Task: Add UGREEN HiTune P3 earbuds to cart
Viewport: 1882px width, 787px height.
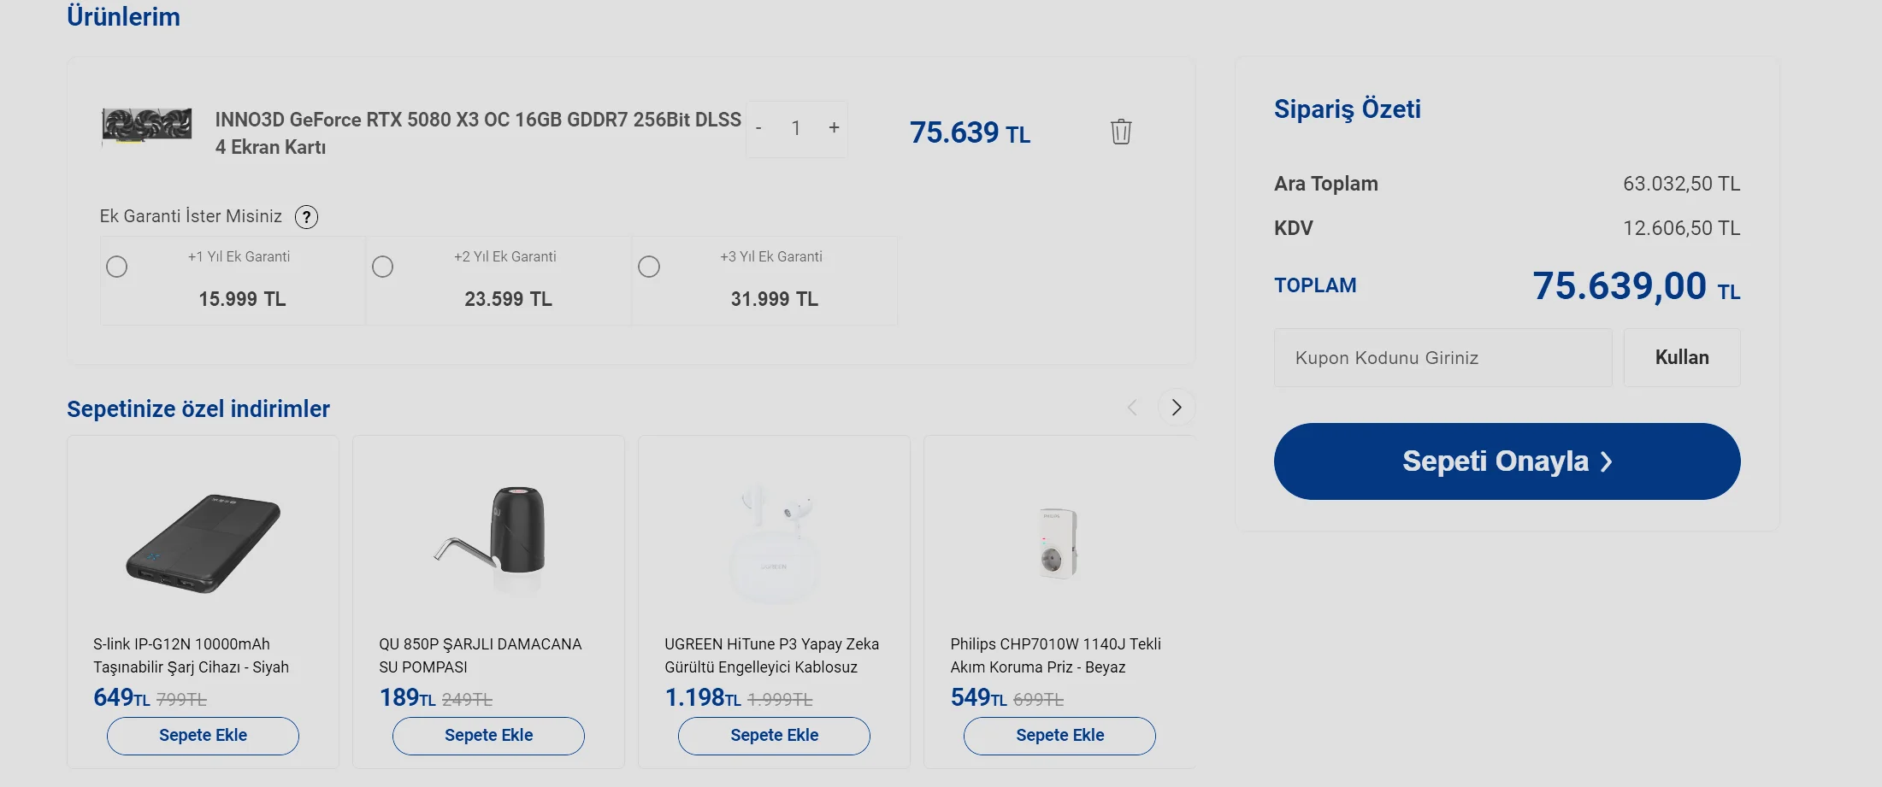Action: 774,736
